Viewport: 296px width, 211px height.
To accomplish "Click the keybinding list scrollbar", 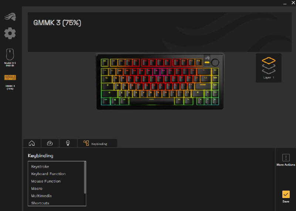I will 85,178.
